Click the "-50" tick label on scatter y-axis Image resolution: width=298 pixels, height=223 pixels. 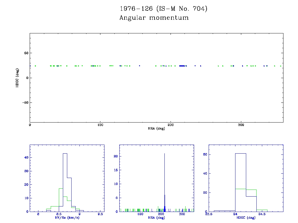[25, 102]
